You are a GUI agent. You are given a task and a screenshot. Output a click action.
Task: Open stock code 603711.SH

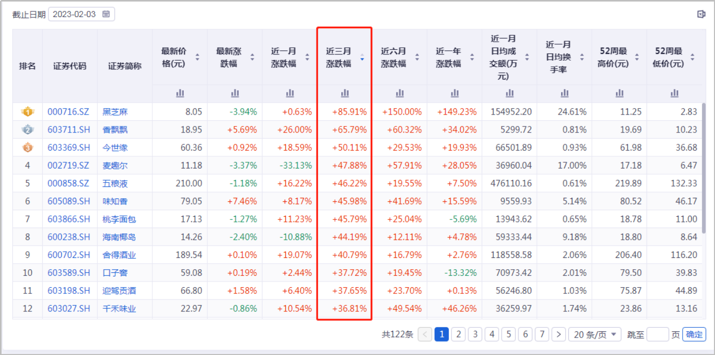(69, 129)
